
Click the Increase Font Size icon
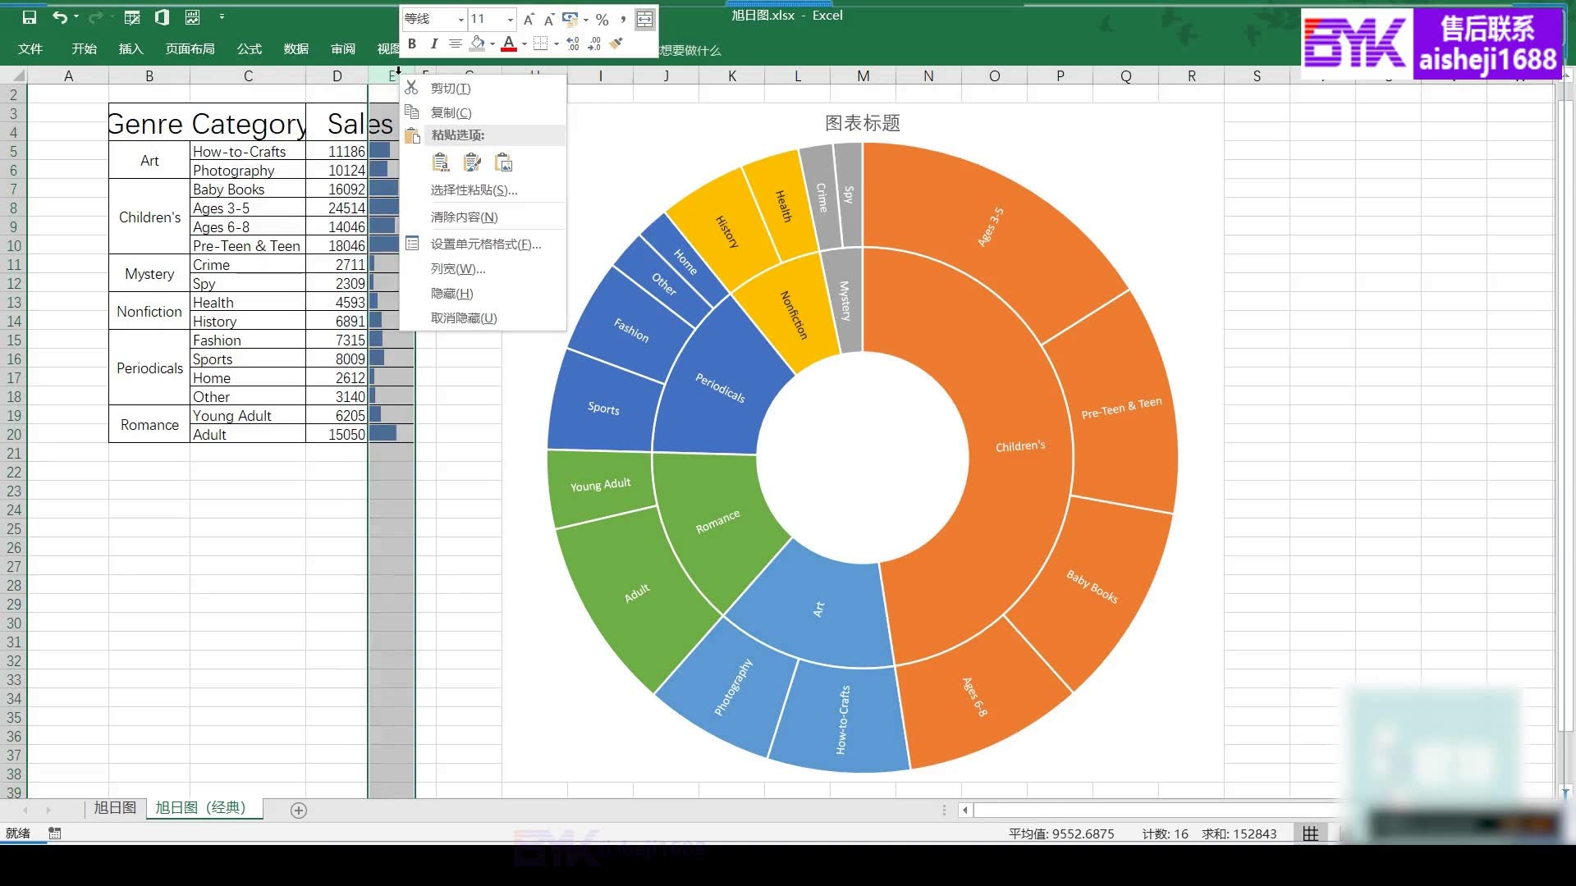coord(529,19)
